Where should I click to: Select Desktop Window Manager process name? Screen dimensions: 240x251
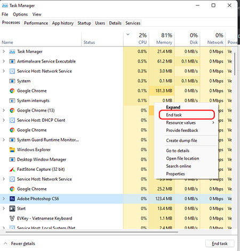[42, 160]
